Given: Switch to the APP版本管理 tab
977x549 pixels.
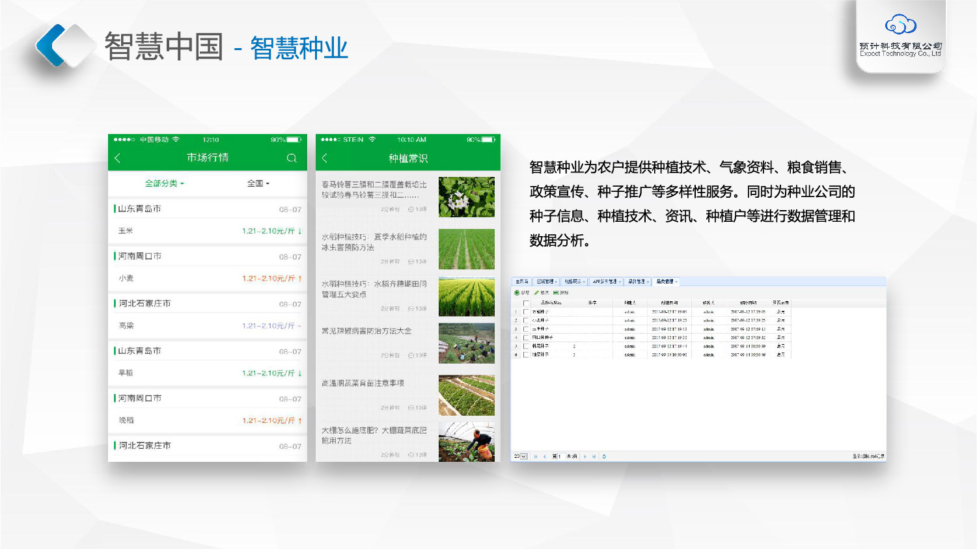Looking at the screenshot, I should (605, 282).
